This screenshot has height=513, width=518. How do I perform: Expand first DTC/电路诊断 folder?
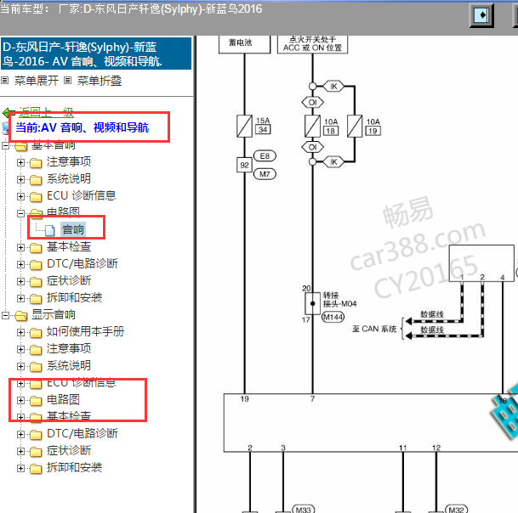click(20, 265)
